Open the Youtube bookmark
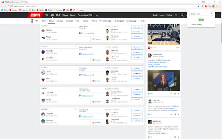 click(x=13, y=10)
